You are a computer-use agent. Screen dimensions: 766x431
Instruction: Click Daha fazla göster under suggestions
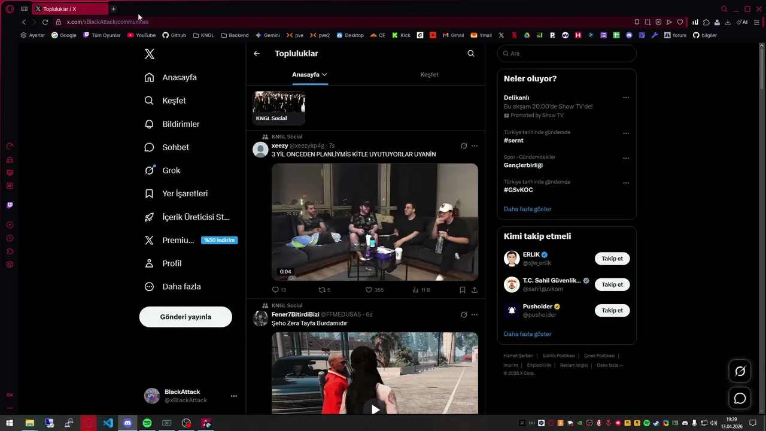(527, 334)
